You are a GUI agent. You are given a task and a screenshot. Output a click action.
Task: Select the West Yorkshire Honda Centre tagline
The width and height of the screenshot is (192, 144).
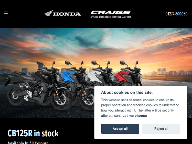pyautogui.click(x=111, y=17)
